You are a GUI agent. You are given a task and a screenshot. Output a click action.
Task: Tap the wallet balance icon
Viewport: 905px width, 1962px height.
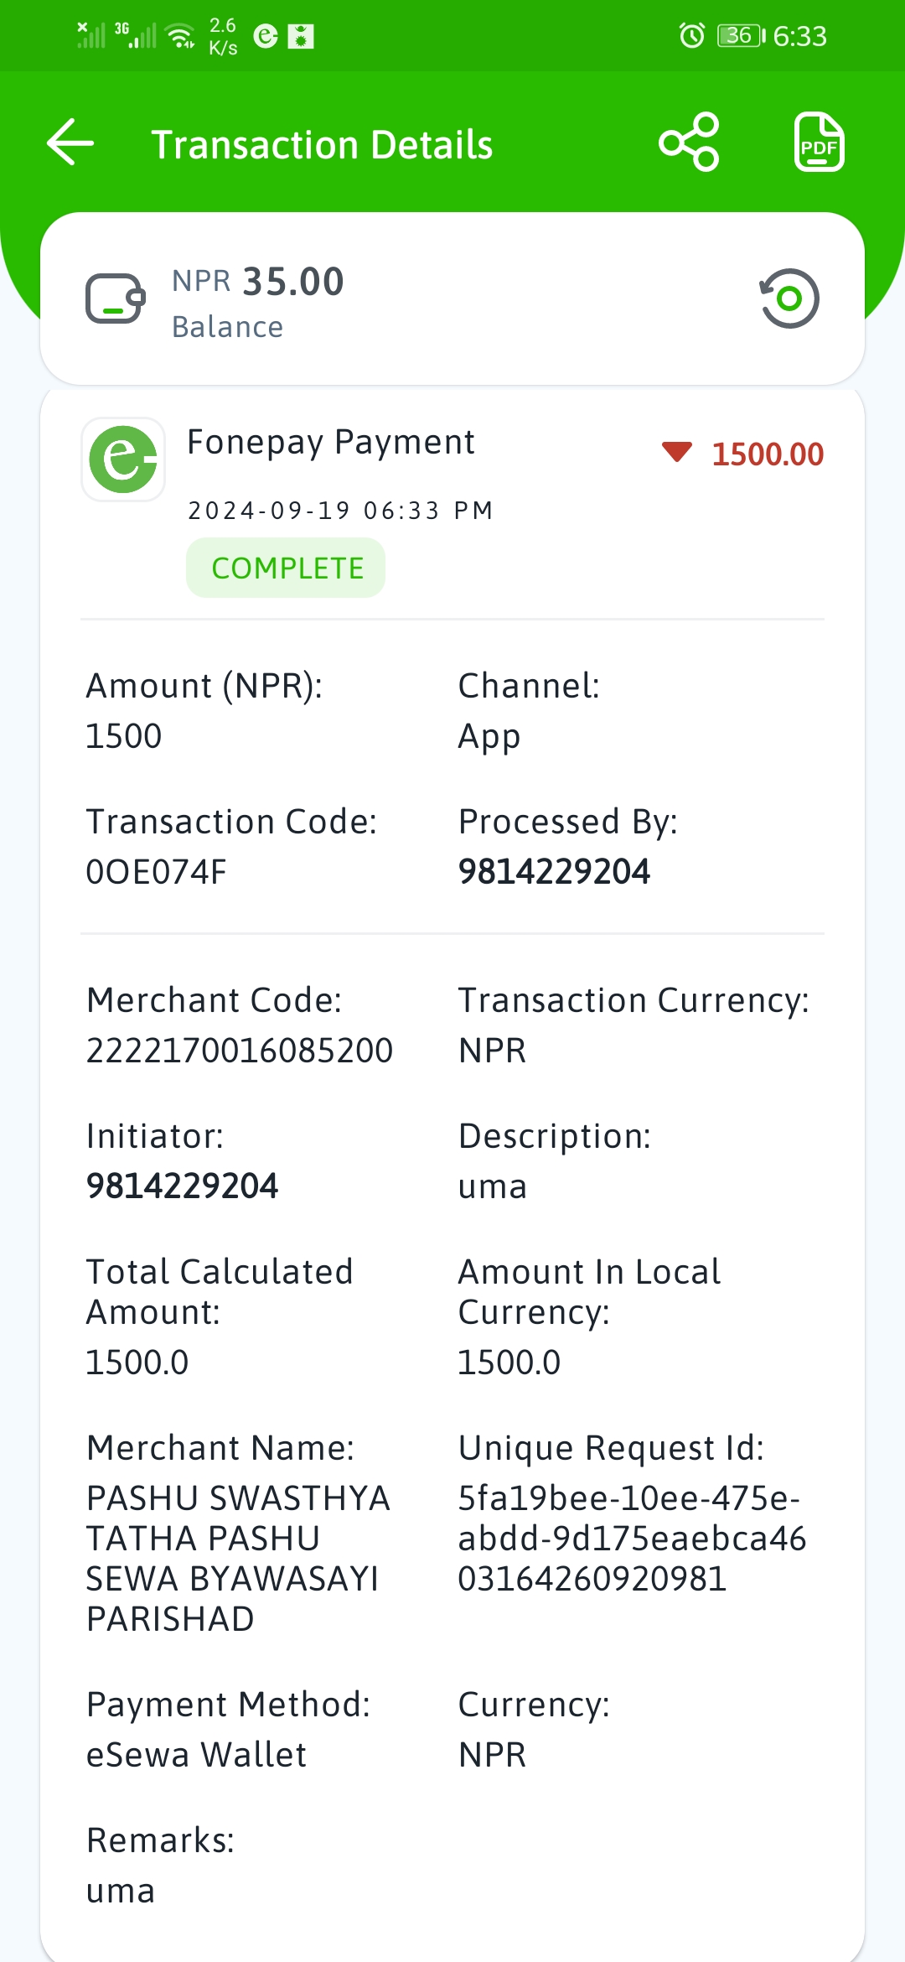pyautogui.click(x=116, y=299)
